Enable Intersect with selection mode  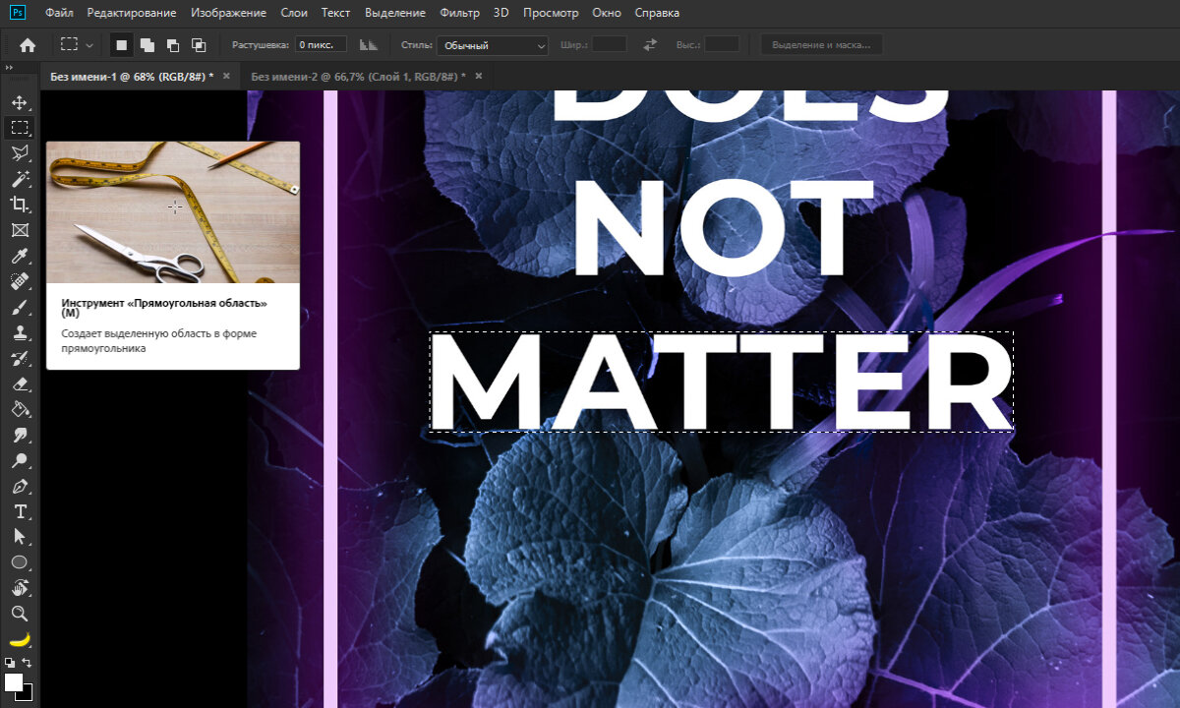click(x=199, y=45)
